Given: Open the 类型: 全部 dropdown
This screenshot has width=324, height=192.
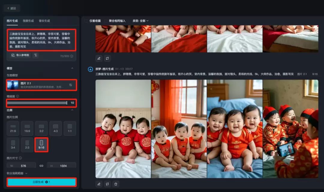Looking at the screenshot, I should [x=140, y=21].
